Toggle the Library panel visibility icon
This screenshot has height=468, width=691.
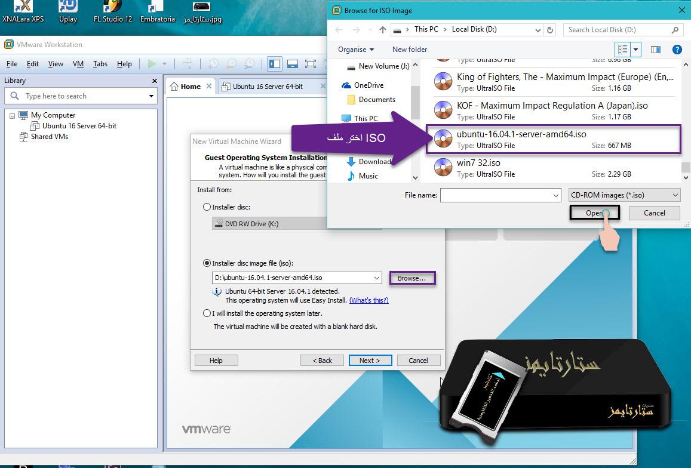tap(275, 63)
